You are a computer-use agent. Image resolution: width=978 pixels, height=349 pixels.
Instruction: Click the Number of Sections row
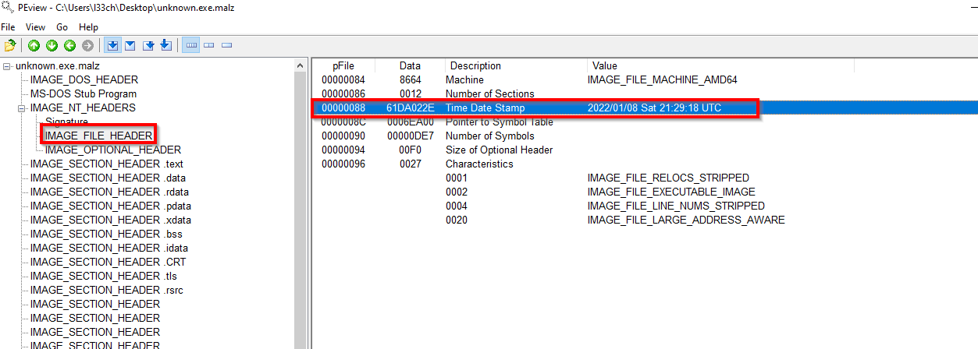tap(644, 93)
